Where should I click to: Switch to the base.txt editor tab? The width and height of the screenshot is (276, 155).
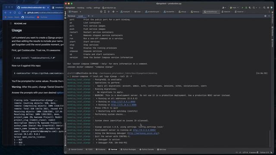[x=226, y=12]
